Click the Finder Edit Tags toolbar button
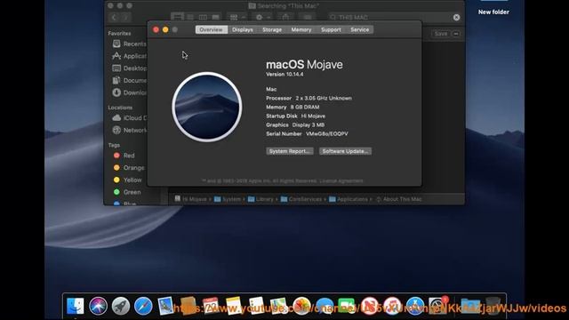The width and height of the screenshot is (569, 320). [308, 17]
